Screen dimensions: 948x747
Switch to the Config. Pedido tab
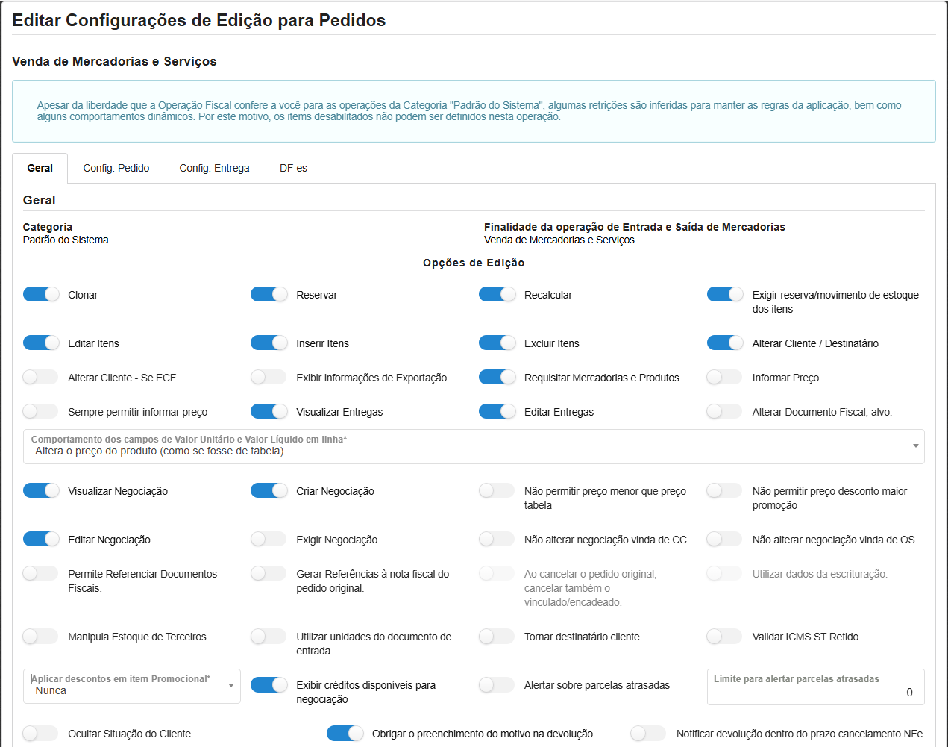tap(116, 169)
